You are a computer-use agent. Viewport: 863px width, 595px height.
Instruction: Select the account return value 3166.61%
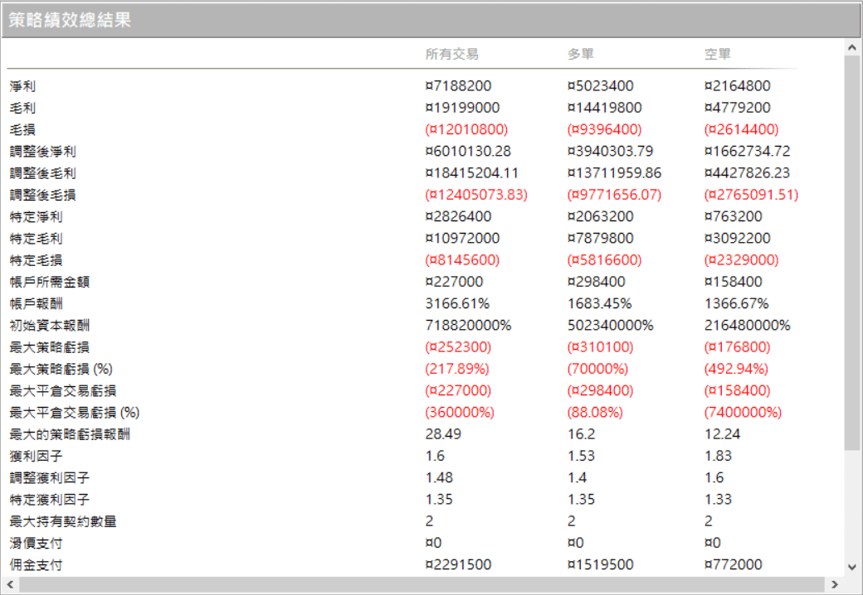(457, 304)
